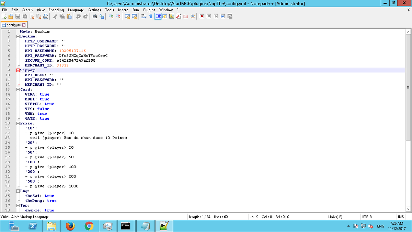Close the config.yml tab with red X

pos(24,25)
